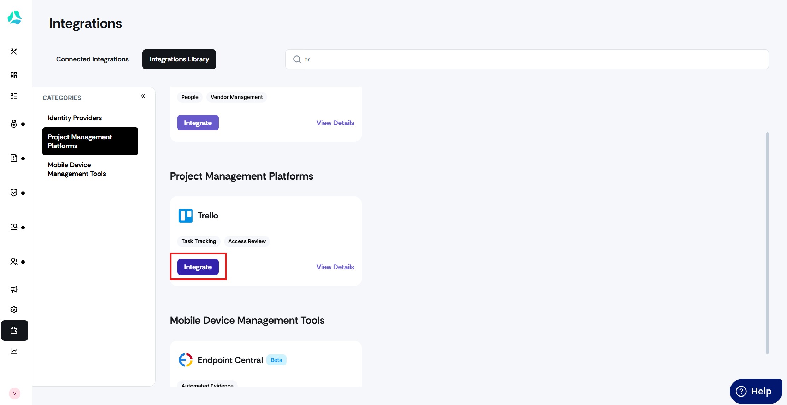The image size is (787, 405).
Task: Click the Project Management Platforms section heading
Action: point(241,176)
